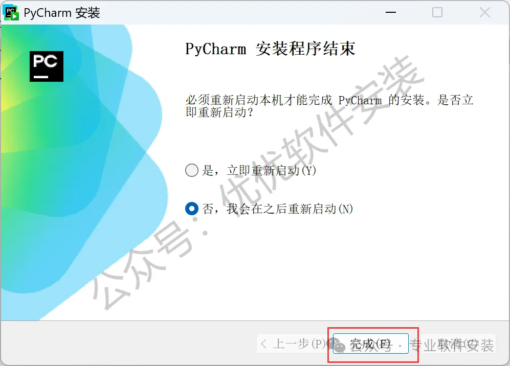This screenshot has width=510, height=366.
Task: Click the 取消(C) cancel button
Action: click(x=458, y=344)
